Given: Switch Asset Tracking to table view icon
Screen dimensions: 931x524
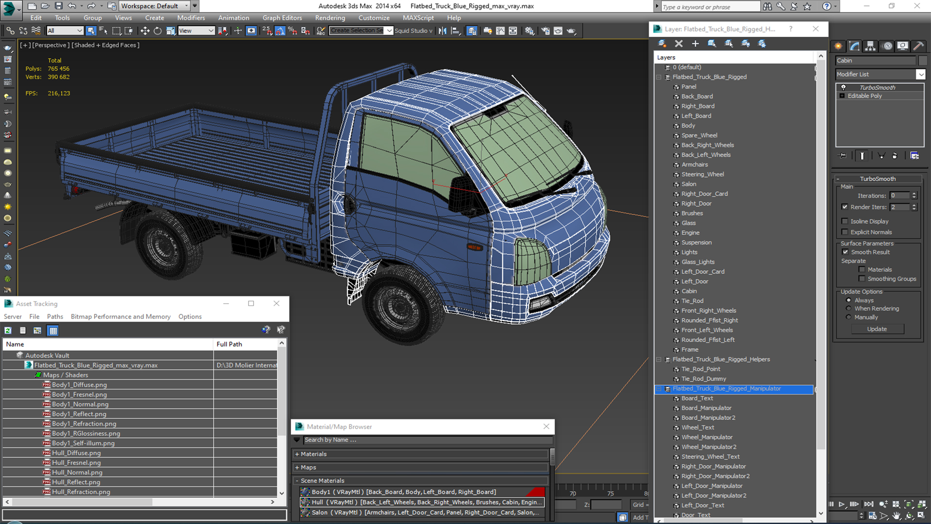Looking at the screenshot, I should point(53,330).
